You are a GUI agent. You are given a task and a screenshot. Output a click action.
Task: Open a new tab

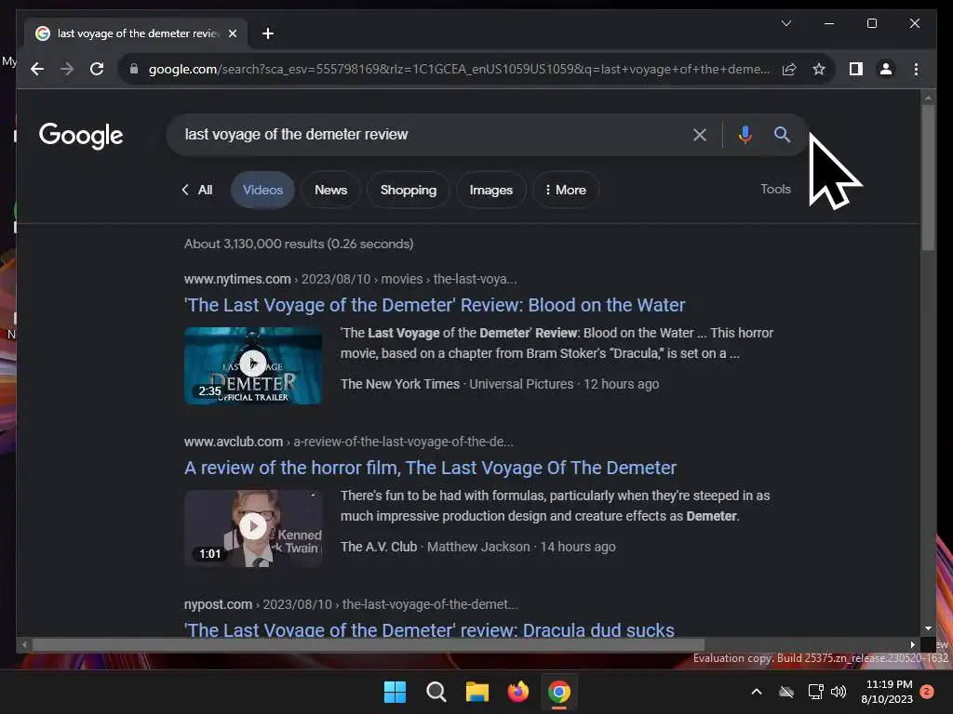click(x=268, y=33)
